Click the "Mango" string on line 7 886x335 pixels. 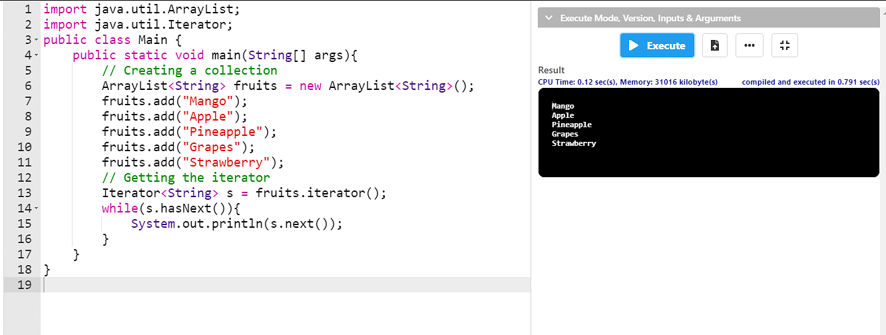211,101
